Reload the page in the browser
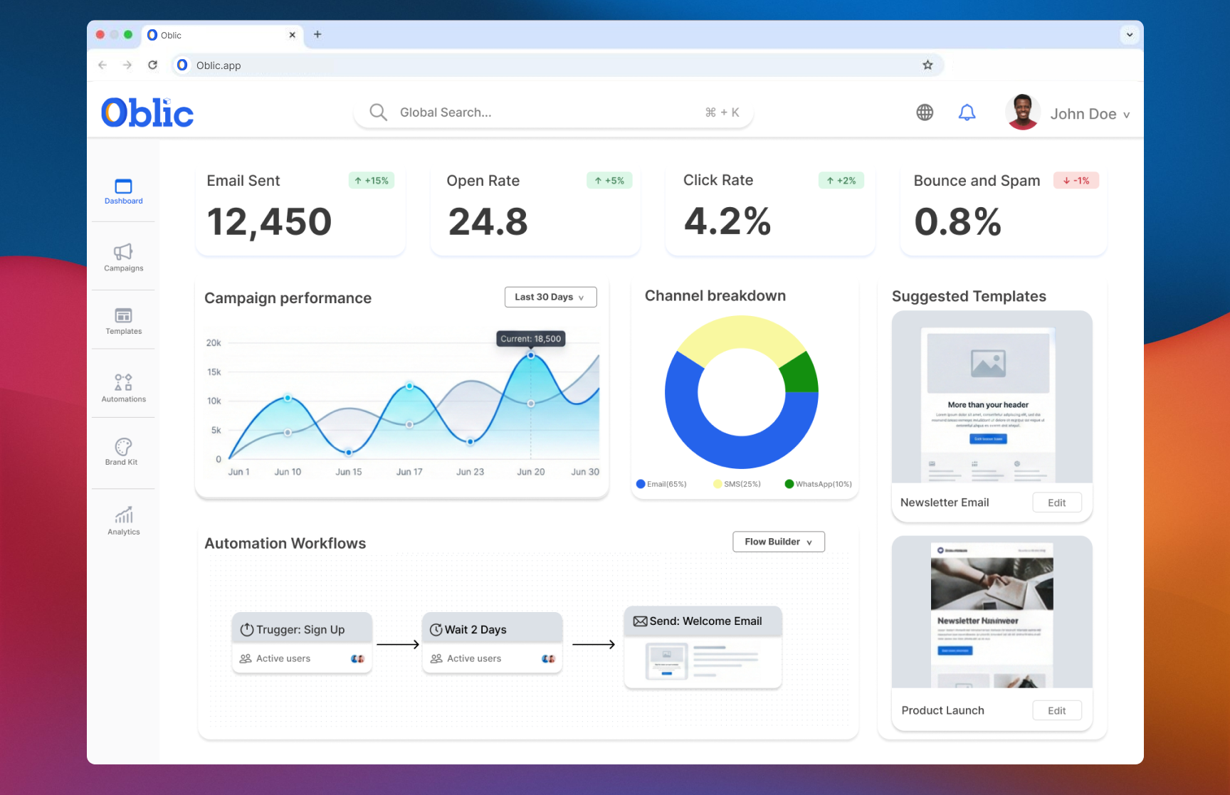Viewport: 1230px width, 795px height. tap(152, 65)
